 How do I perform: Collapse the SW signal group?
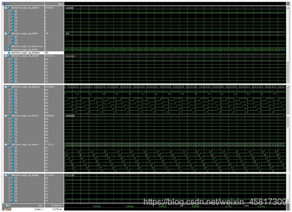(x=6, y=34)
